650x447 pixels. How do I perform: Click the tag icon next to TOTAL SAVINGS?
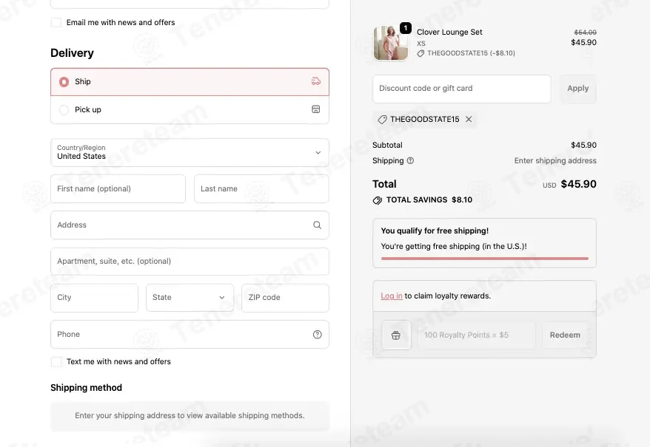click(378, 200)
